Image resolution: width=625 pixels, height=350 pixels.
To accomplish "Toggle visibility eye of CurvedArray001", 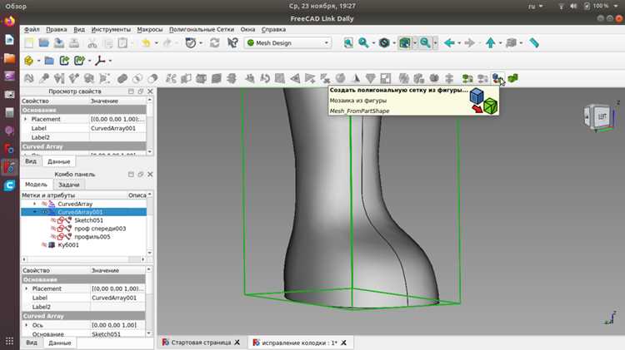I will point(44,212).
